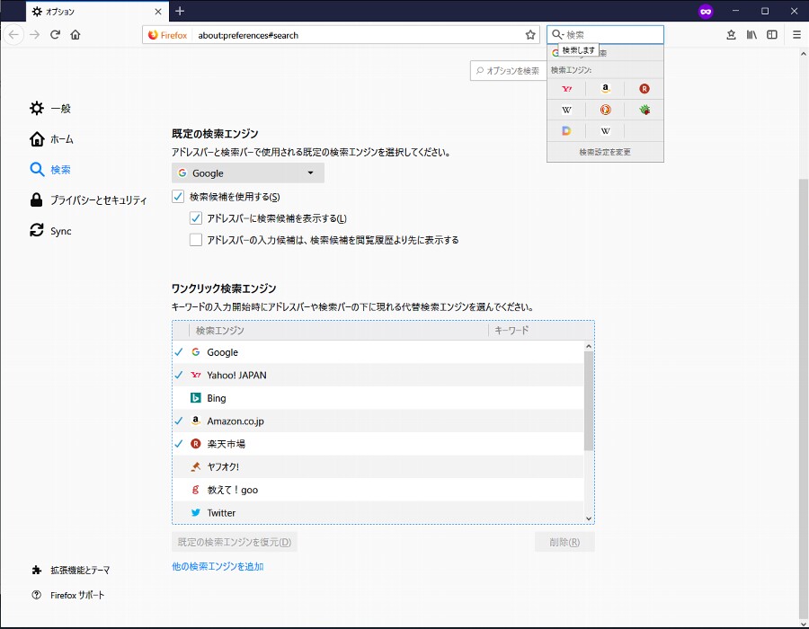Click the home icon in the toolbar
Viewport: 809px width, 629px height.
(76, 35)
